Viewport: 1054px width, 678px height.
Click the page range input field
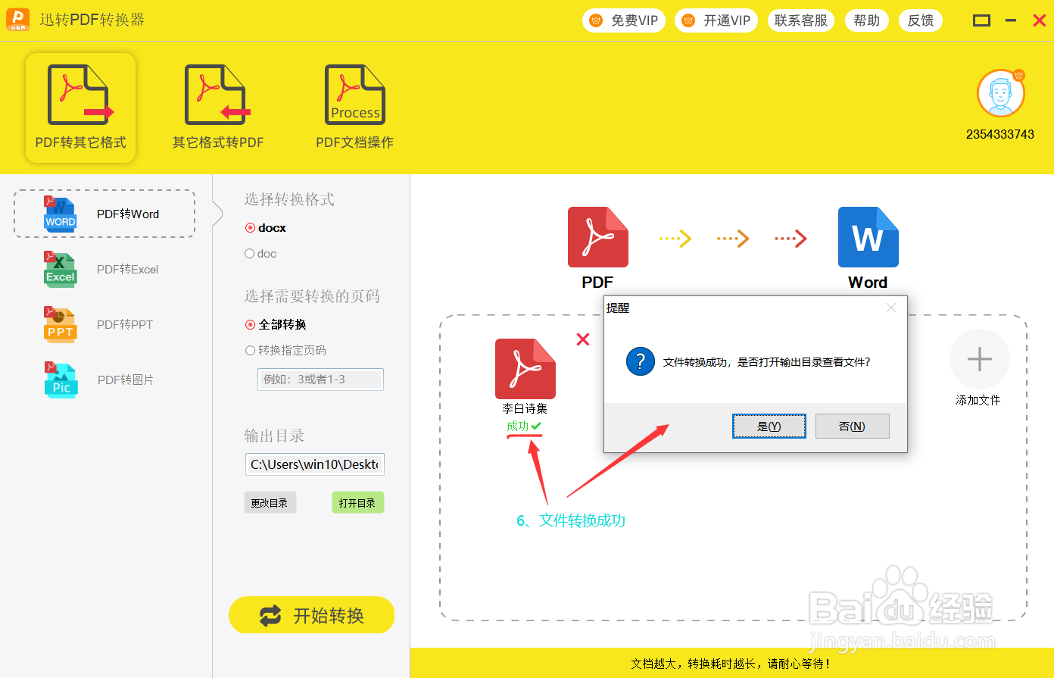pyautogui.click(x=320, y=380)
